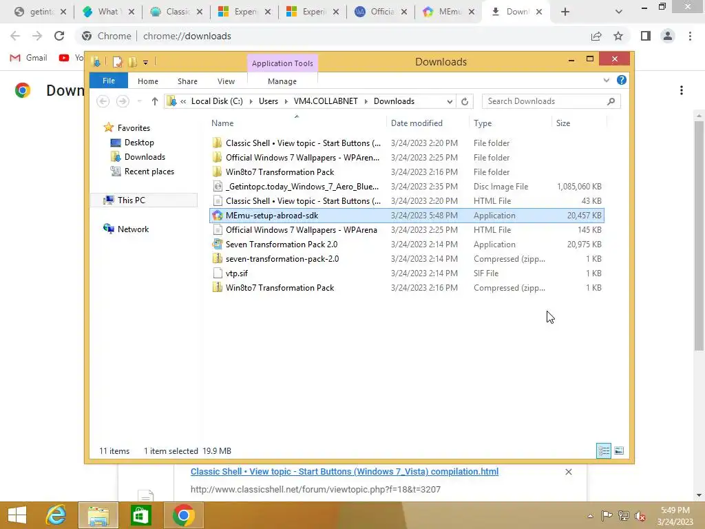This screenshot has width=705, height=529.
Task: Go back in Explorer navigation
Action: 103,101
